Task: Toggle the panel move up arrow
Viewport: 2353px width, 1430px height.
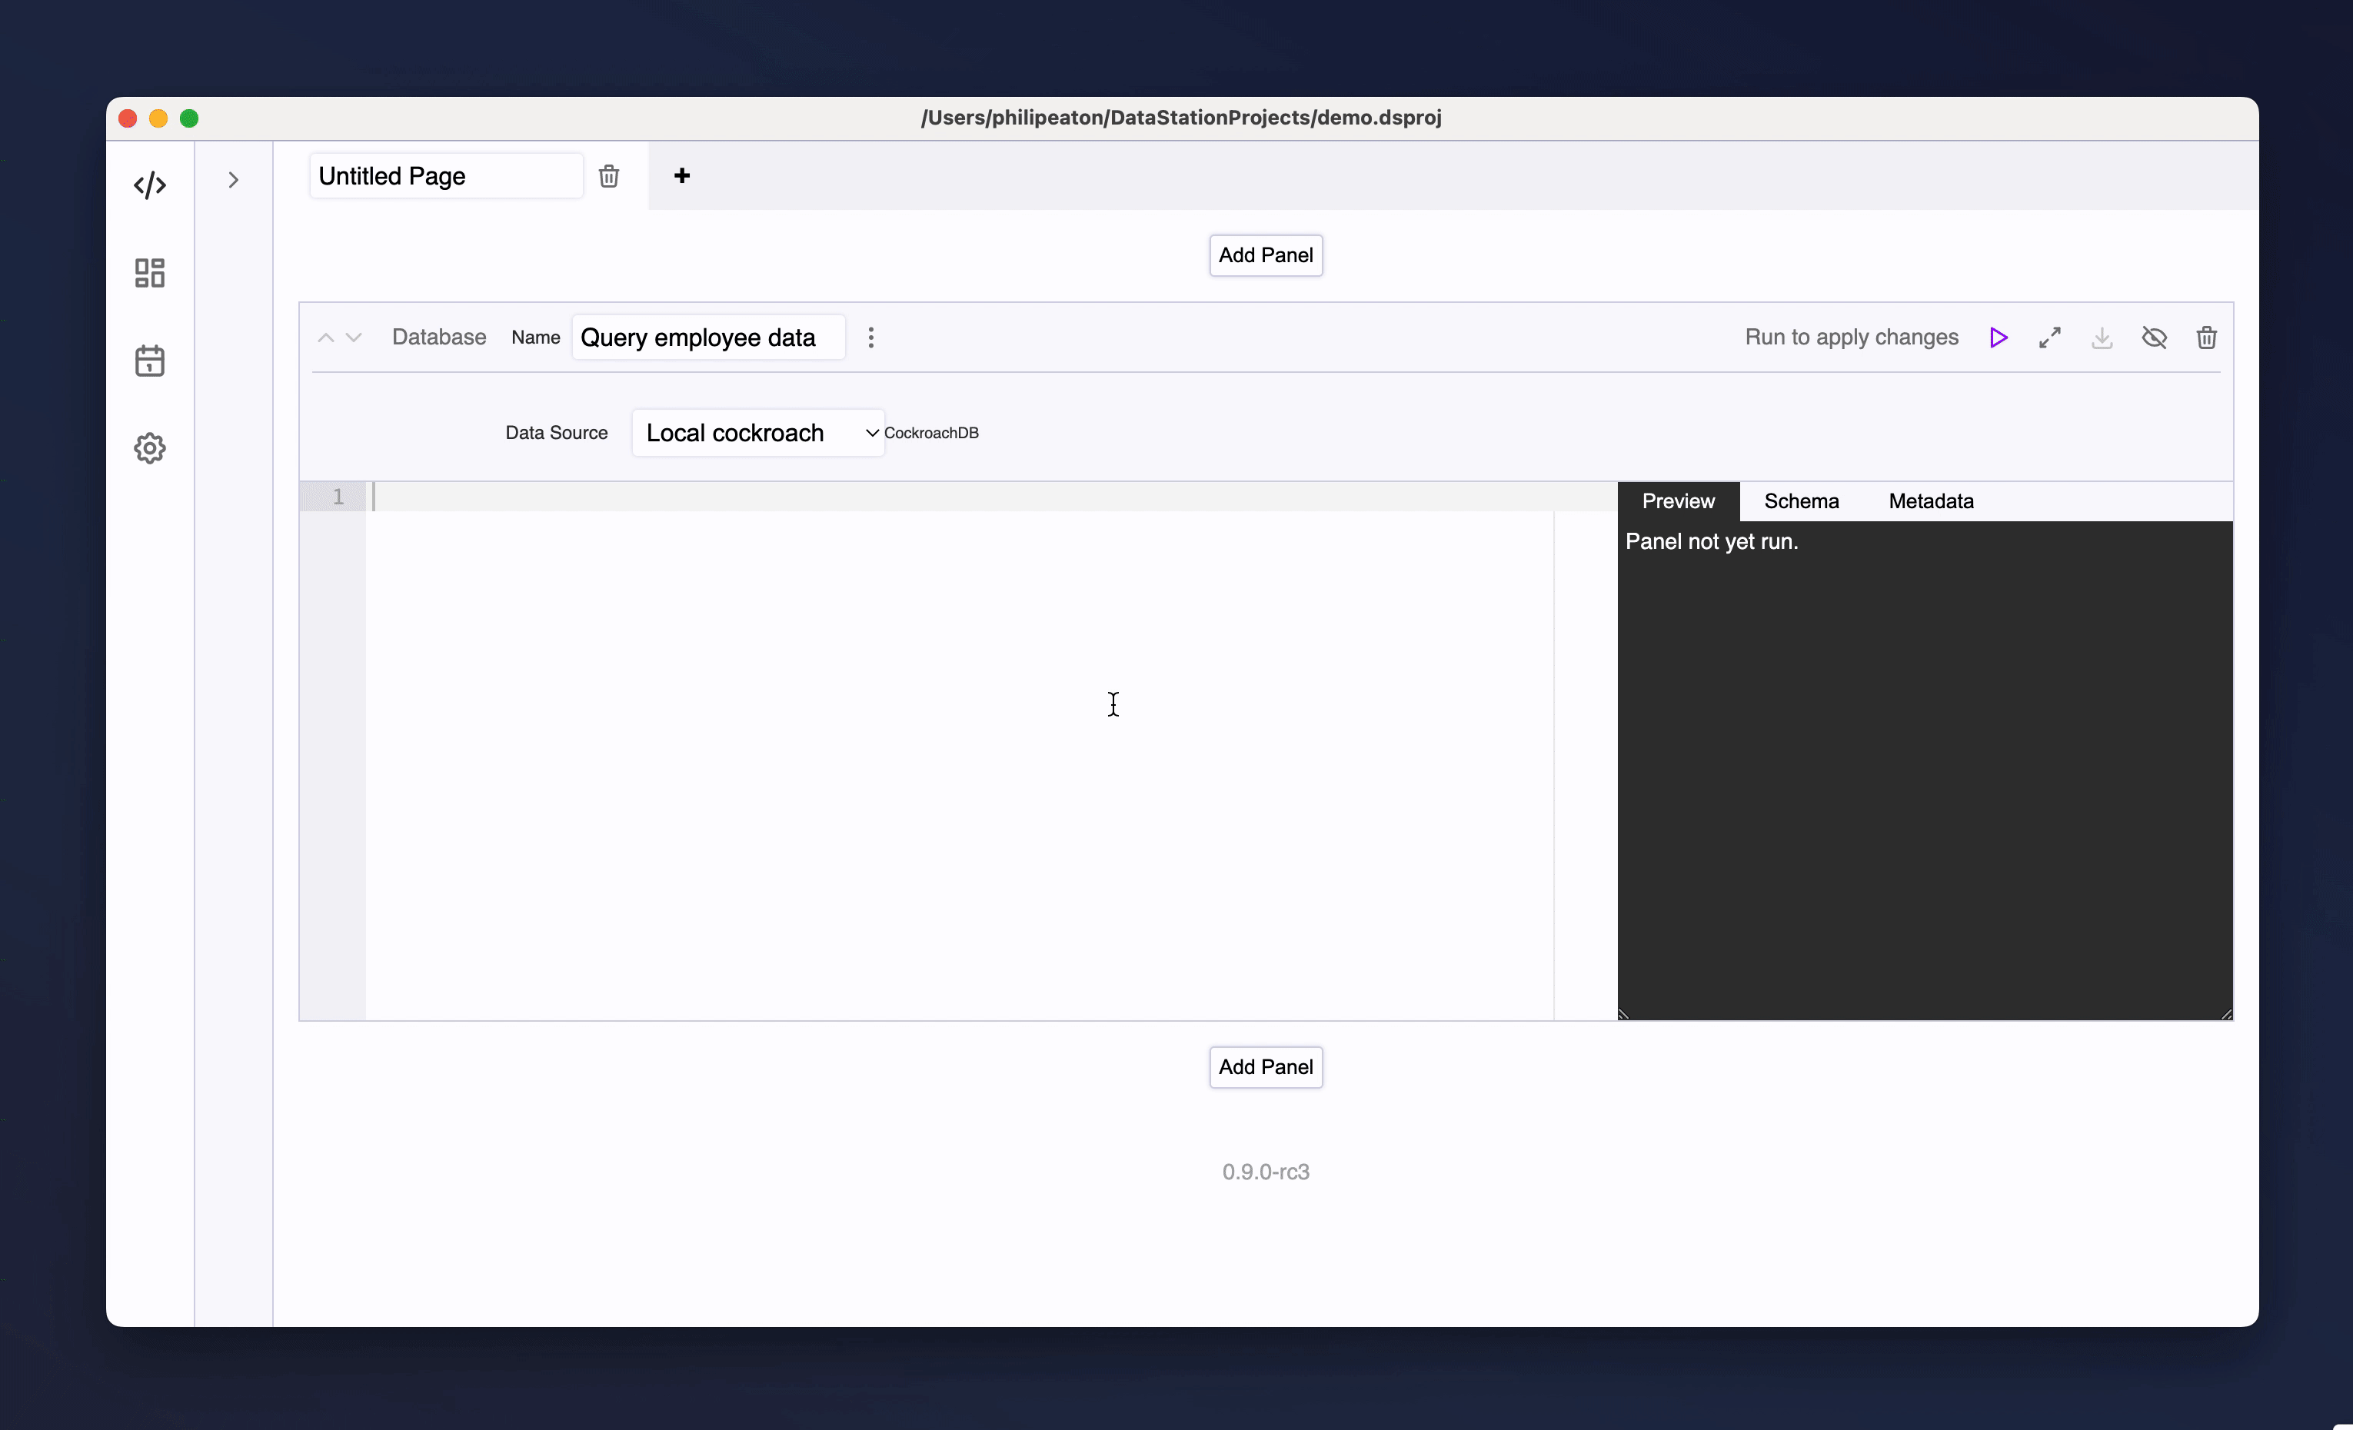Action: (324, 338)
